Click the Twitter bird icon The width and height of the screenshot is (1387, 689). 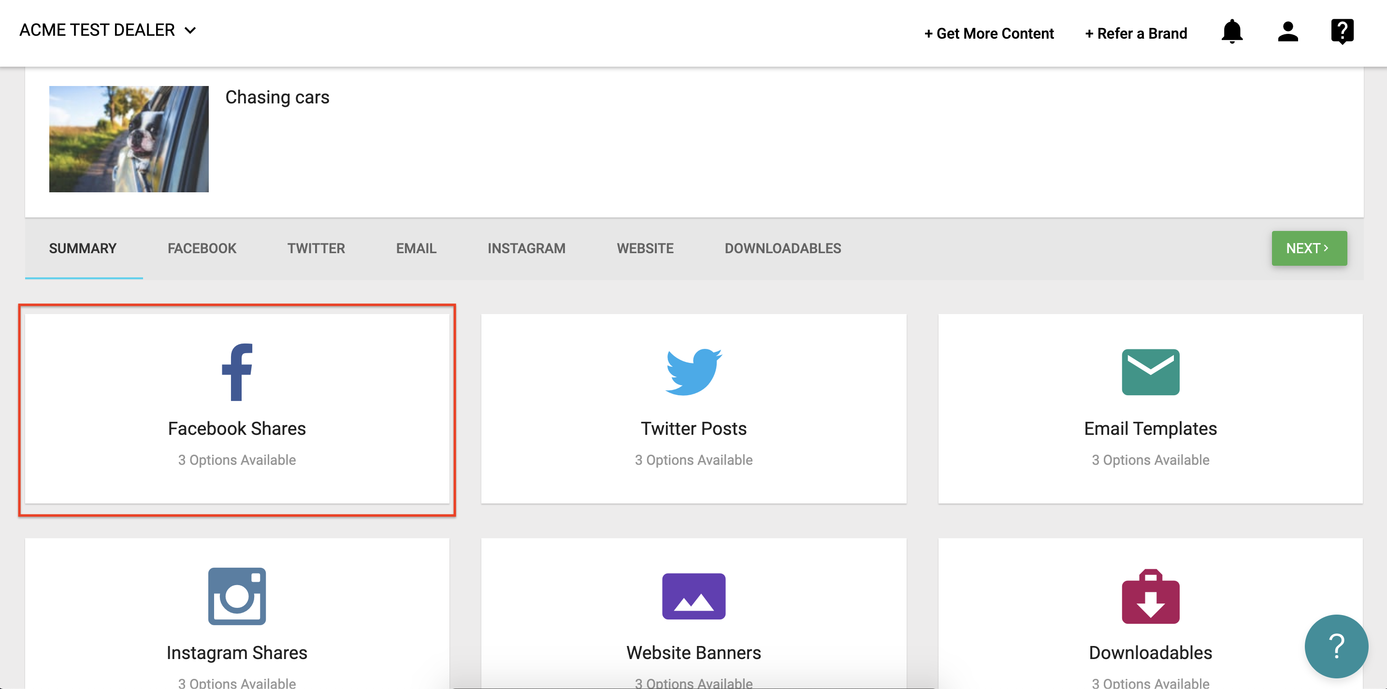coord(693,372)
